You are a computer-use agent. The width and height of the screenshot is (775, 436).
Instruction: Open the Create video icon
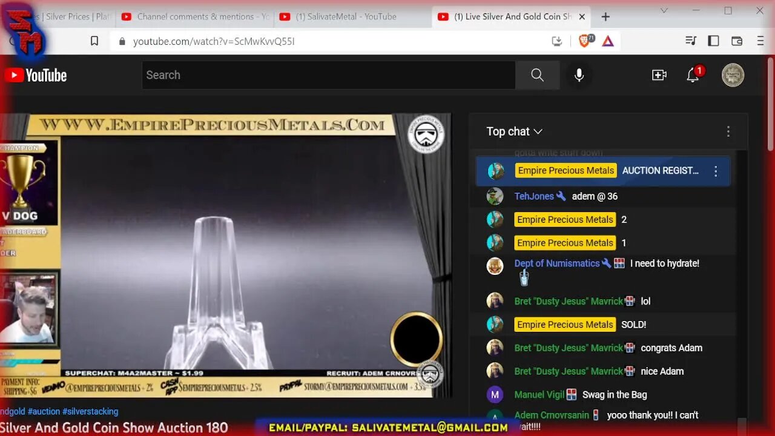coord(659,75)
